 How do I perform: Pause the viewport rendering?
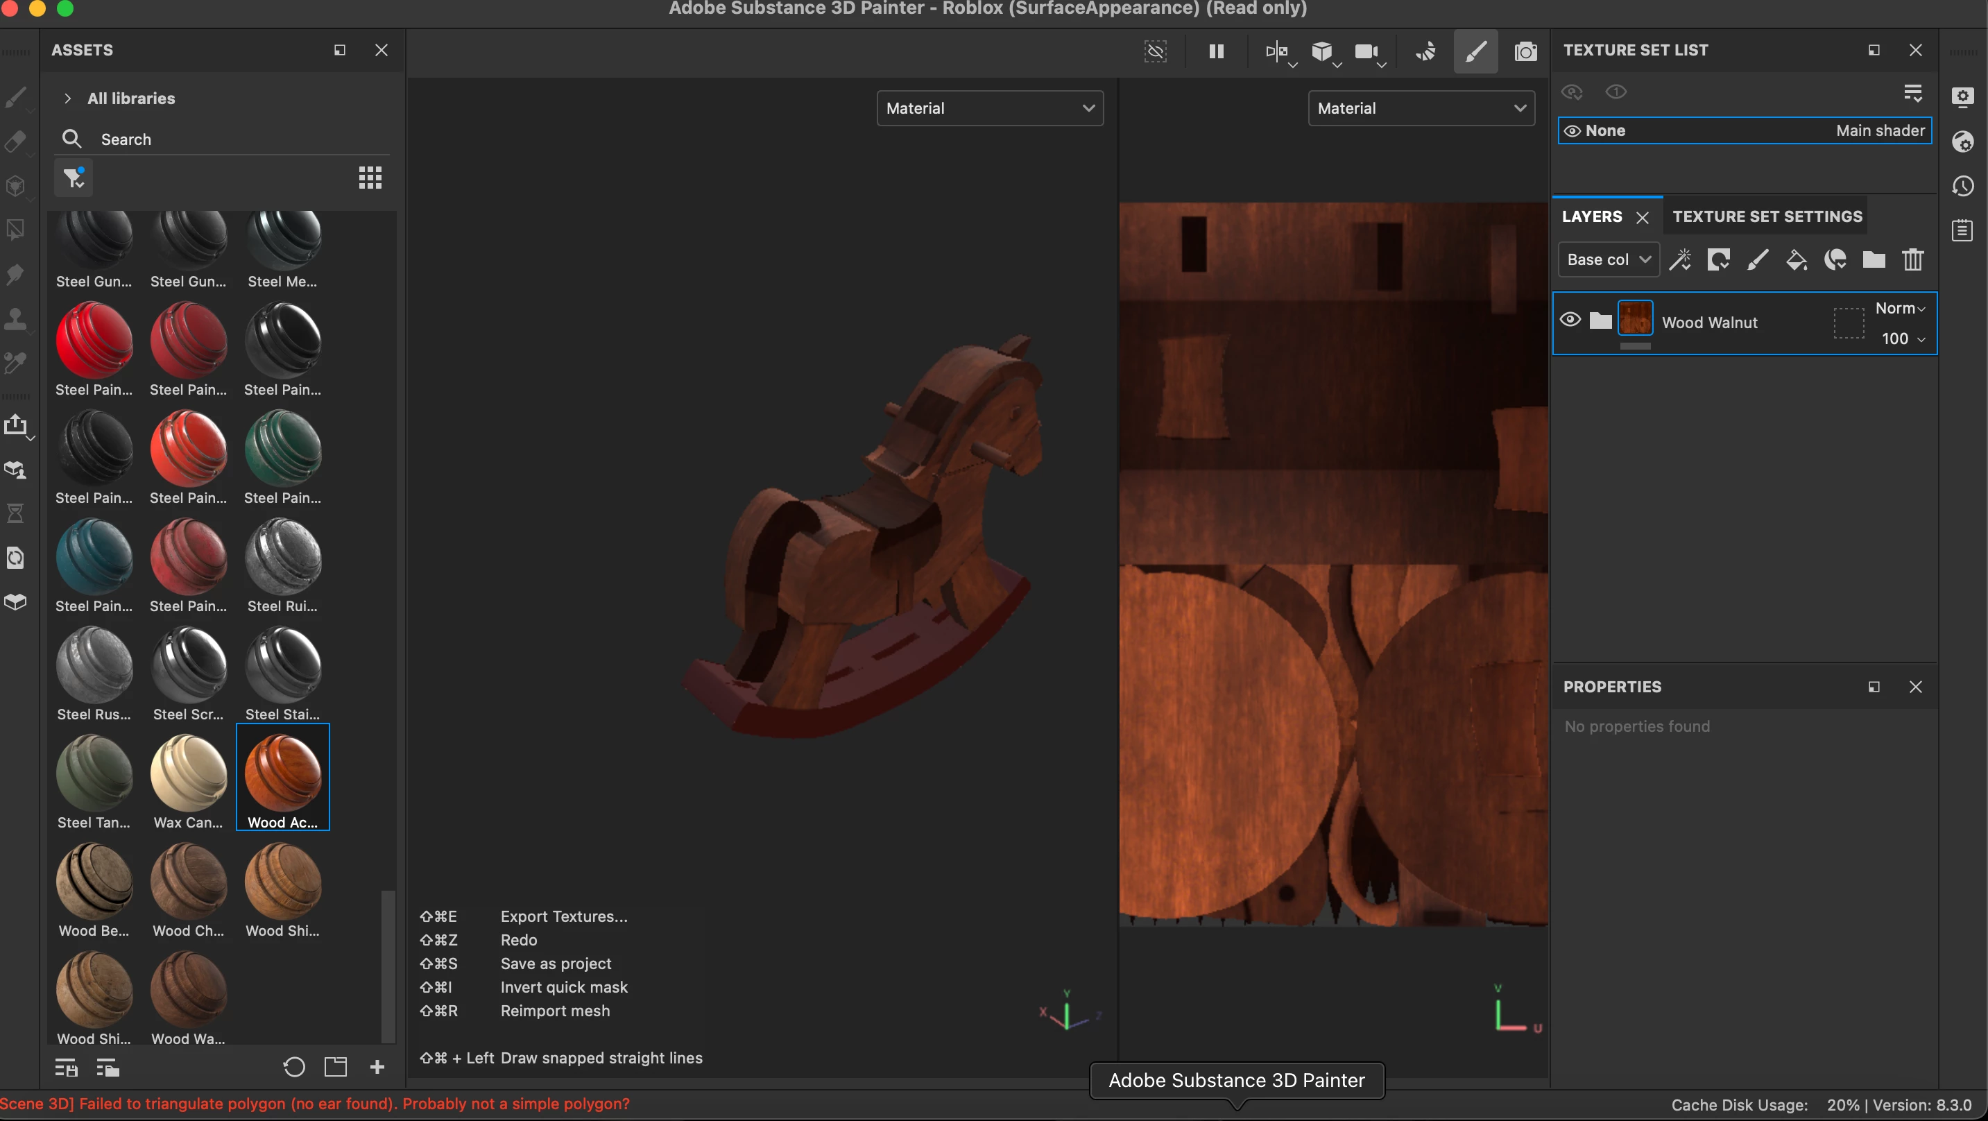[x=1216, y=52]
